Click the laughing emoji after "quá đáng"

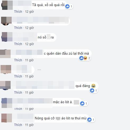[93, 86]
